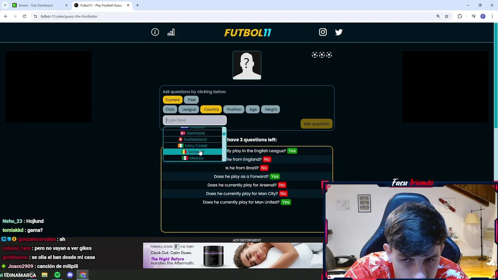Image resolution: width=498 pixels, height=280 pixels.
Task: Click the Man City question row
Action: pos(247,194)
